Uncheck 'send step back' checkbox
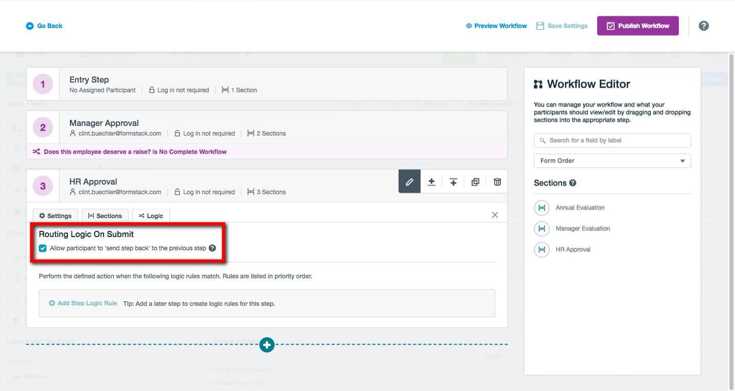This screenshot has width=735, height=391. click(x=43, y=248)
